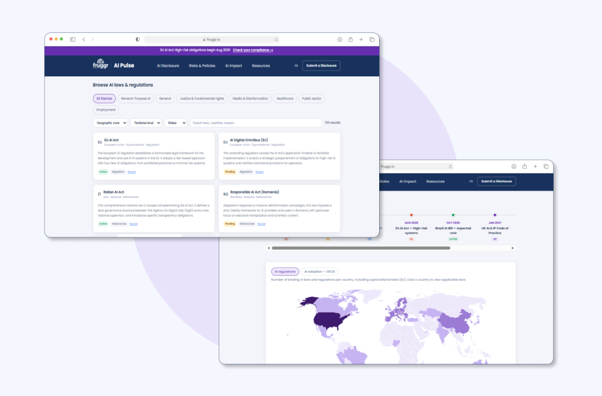Viewport: 602px width, 396px height.
Task: Open Source link on AI Digital Omnibus card
Action: tap(259, 172)
